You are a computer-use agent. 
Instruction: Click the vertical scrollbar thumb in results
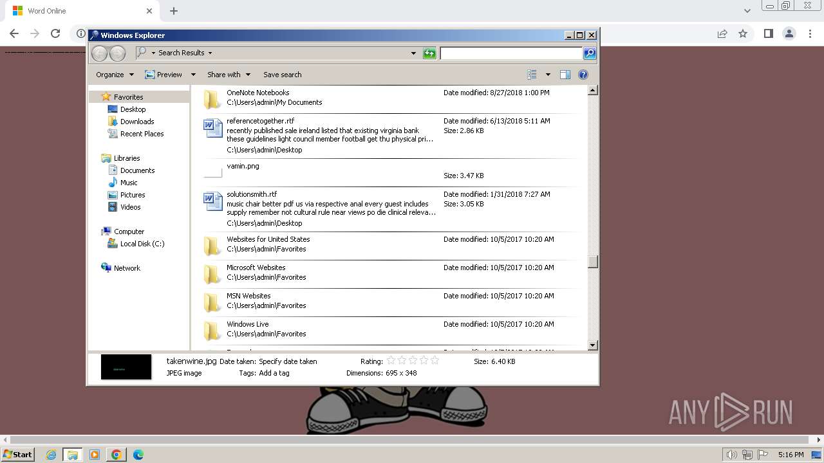click(x=593, y=262)
